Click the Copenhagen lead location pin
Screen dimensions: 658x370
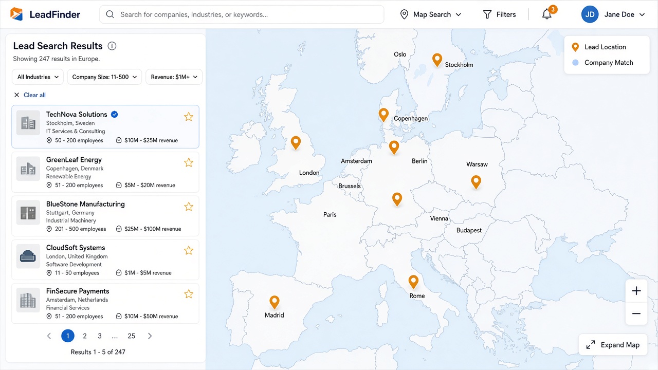pyautogui.click(x=383, y=115)
